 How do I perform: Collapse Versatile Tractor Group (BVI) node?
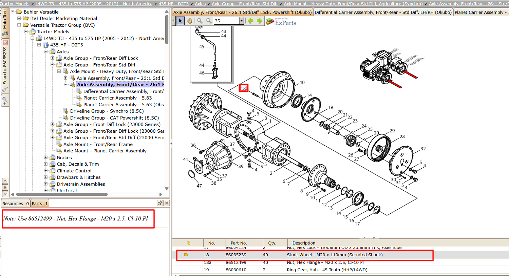tap(19, 25)
